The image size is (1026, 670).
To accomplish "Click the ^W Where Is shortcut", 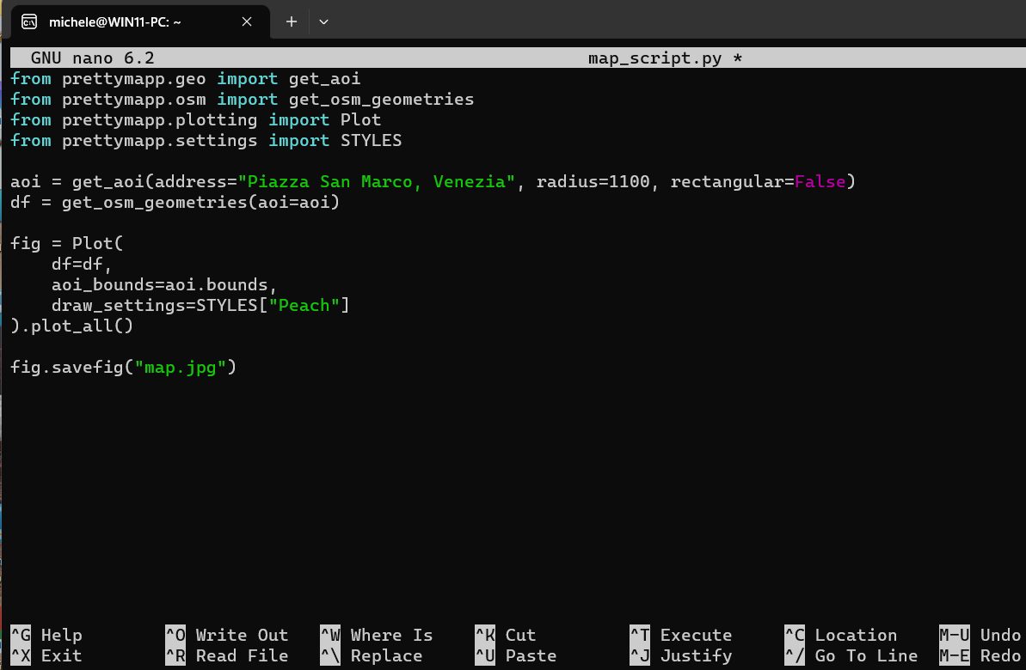I will click(x=377, y=636).
